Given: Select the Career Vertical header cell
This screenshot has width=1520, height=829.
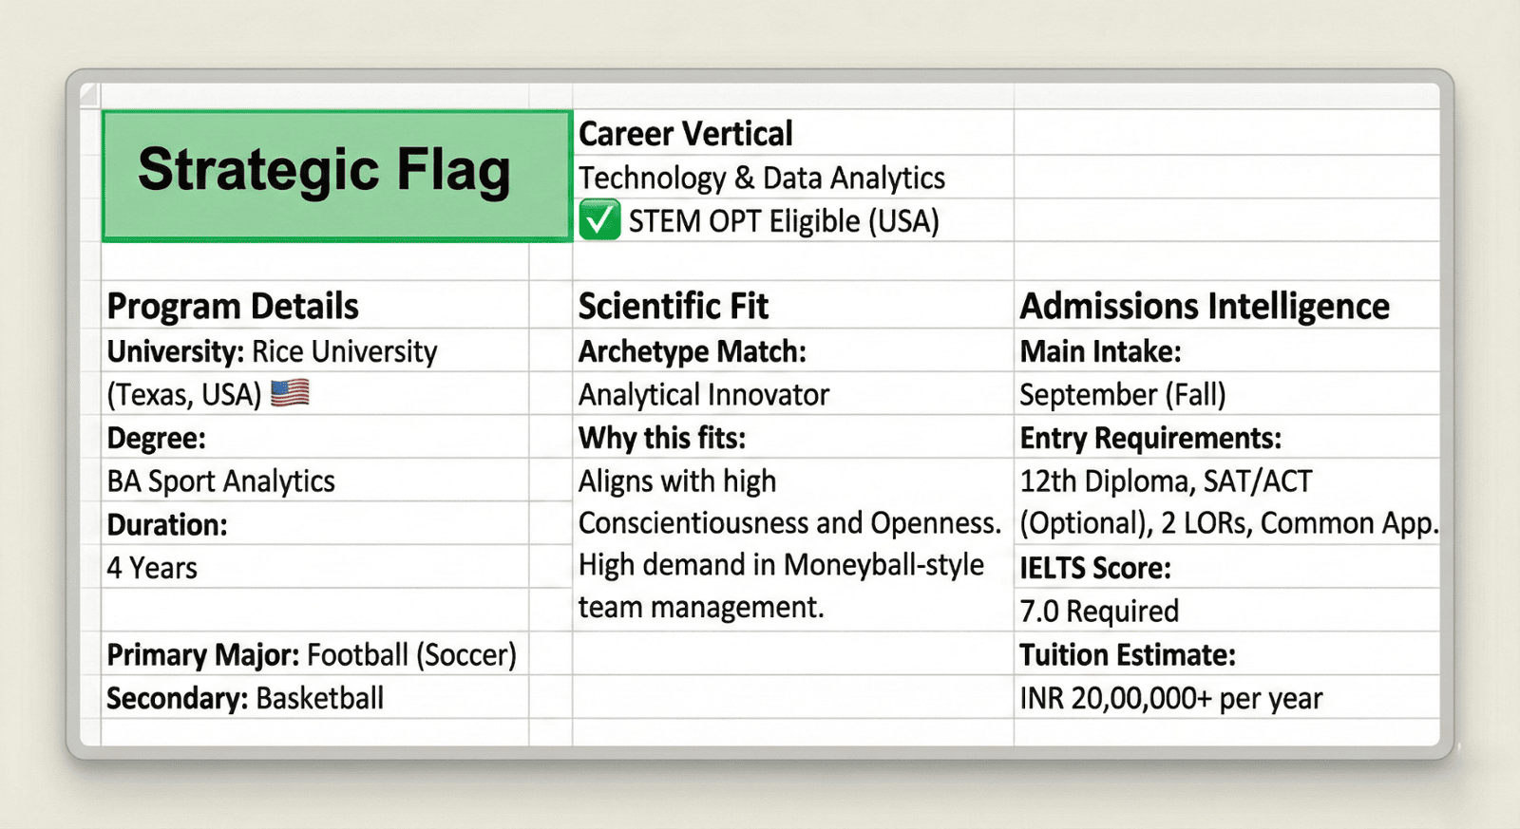Looking at the screenshot, I should 685,134.
